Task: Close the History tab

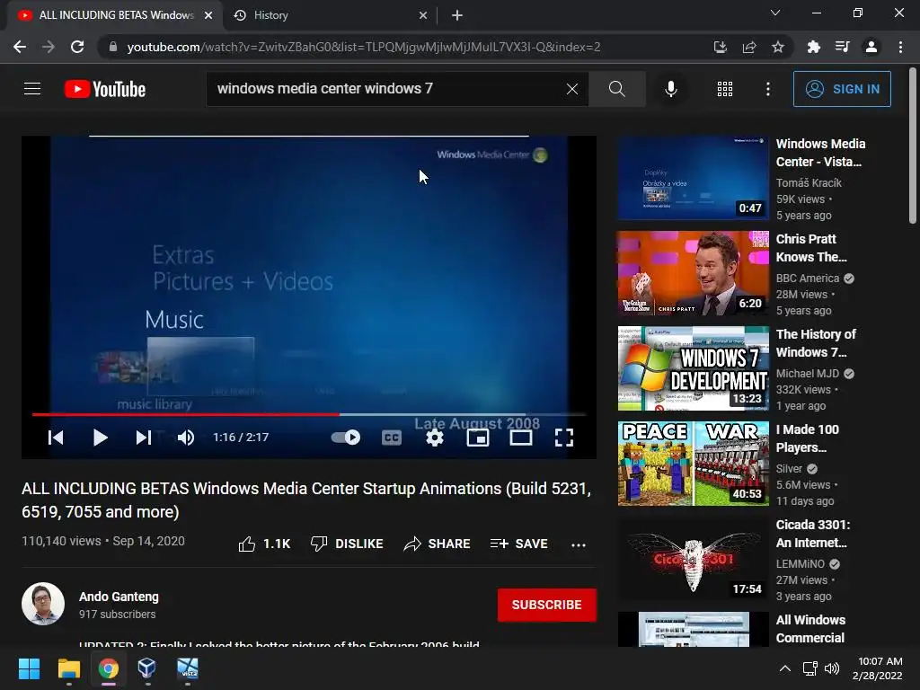Action: click(x=423, y=15)
